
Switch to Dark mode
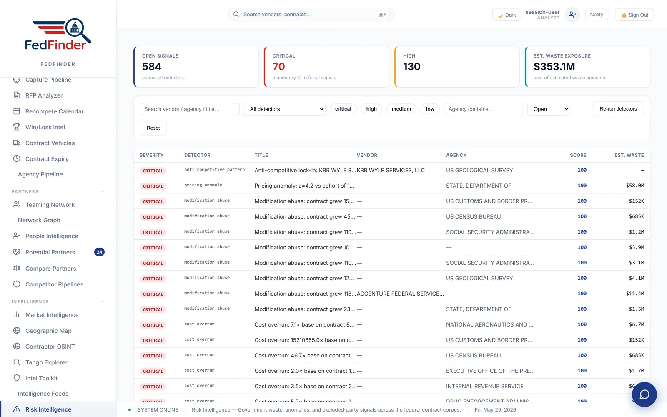507,15
